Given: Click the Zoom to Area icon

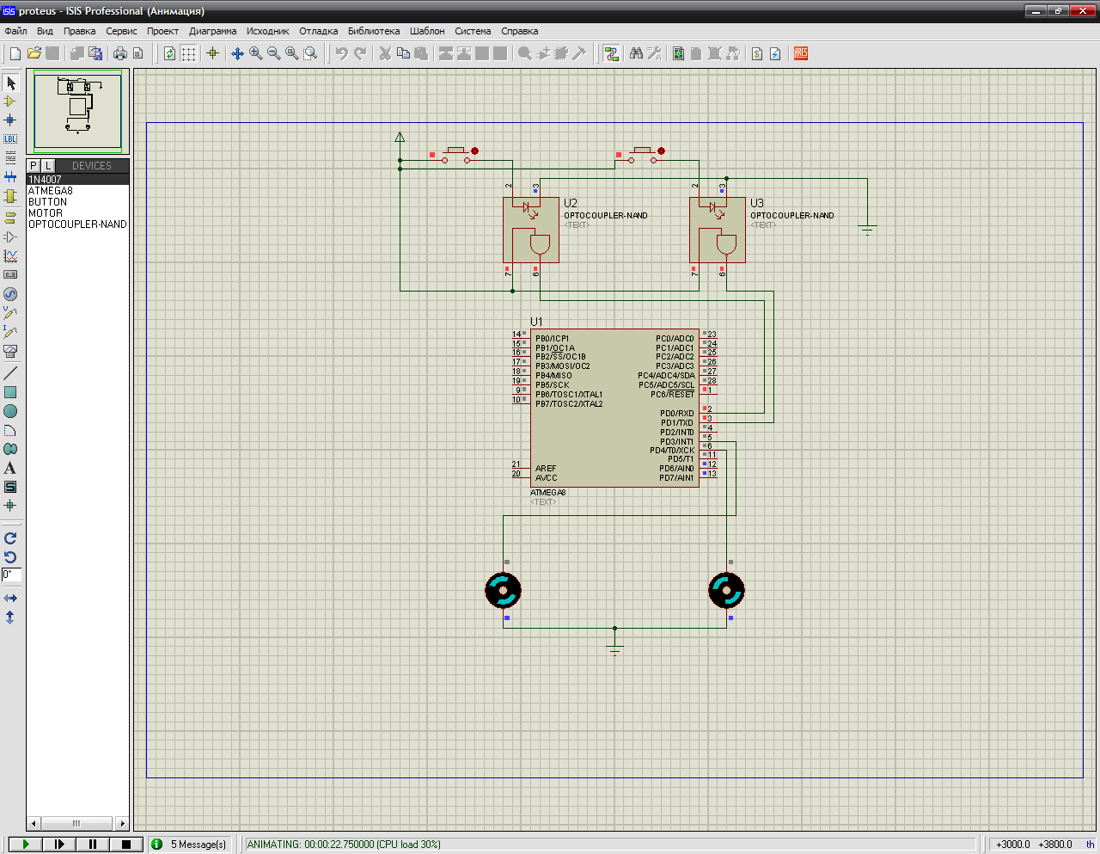Looking at the screenshot, I should [311, 53].
